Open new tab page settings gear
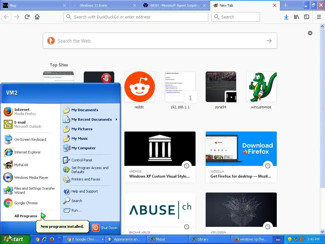The image size is (325, 244). [x=310, y=33]
